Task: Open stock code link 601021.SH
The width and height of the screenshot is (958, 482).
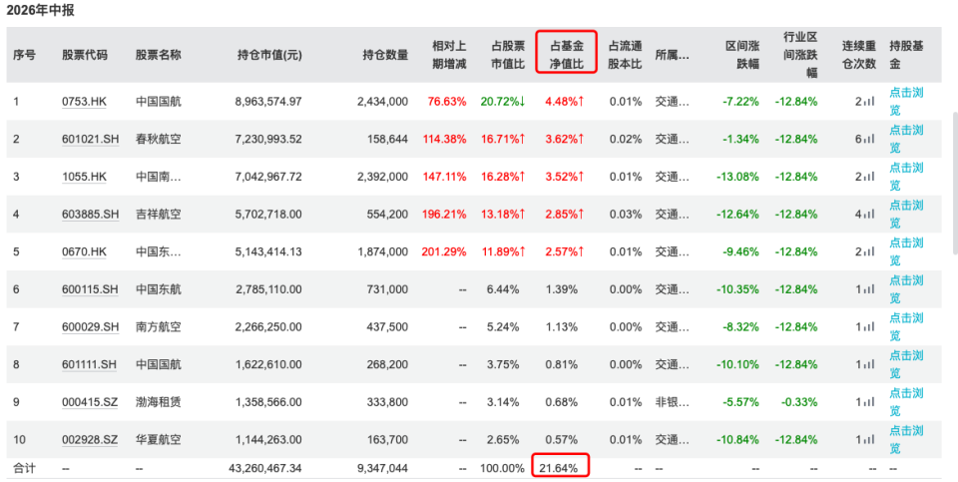Action: (x=91, y=140)
